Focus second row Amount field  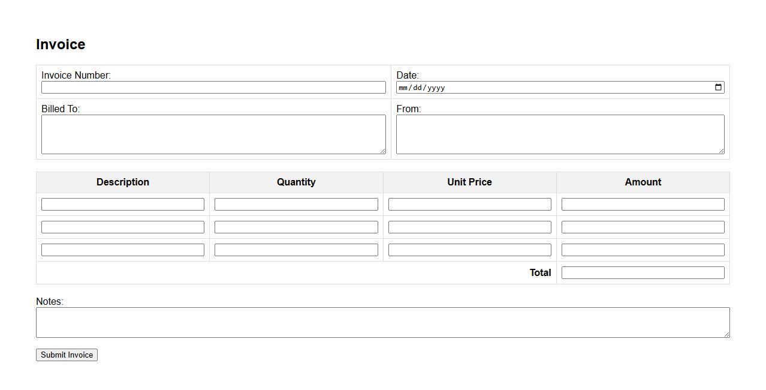643,227
